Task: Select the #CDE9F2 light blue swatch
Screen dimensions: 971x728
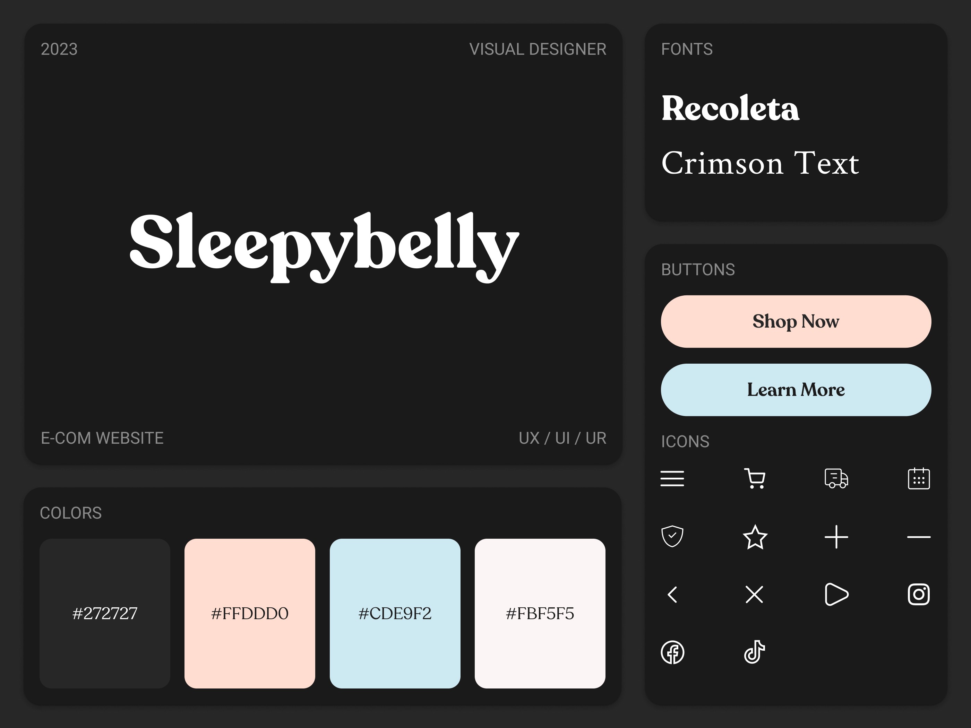Action: pyautogui.click(x=395, y=613)
